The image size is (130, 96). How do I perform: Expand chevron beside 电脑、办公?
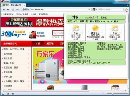pyautogui.click(x=28, y=63)
